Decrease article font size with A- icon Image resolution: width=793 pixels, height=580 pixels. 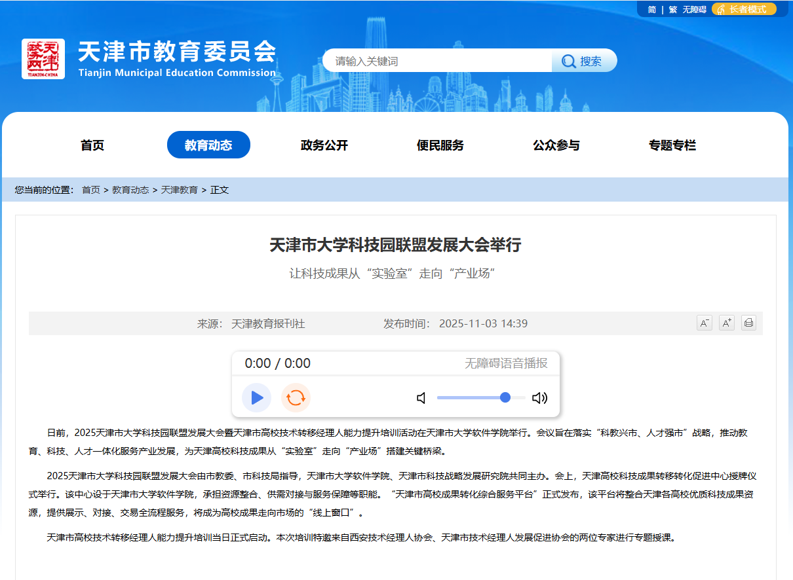click(705, 323)
